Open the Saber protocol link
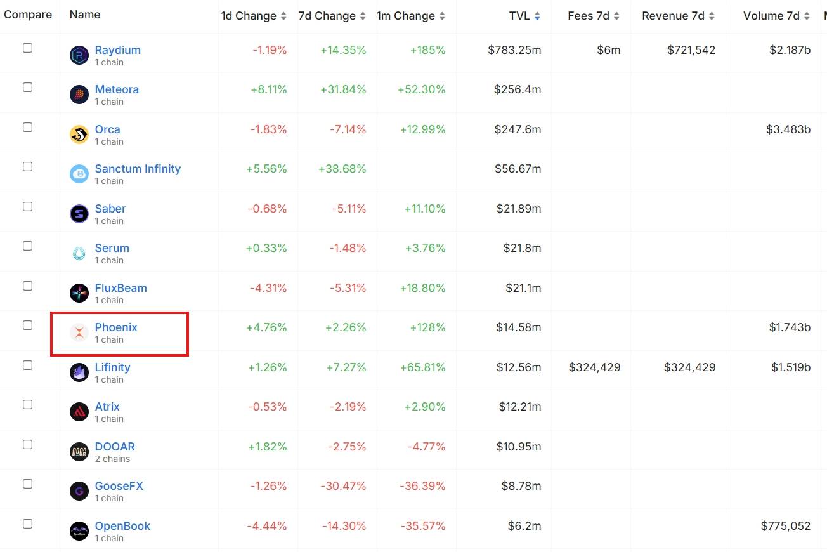This screenshot has width=827, height=552. click(x=110, y=209)
